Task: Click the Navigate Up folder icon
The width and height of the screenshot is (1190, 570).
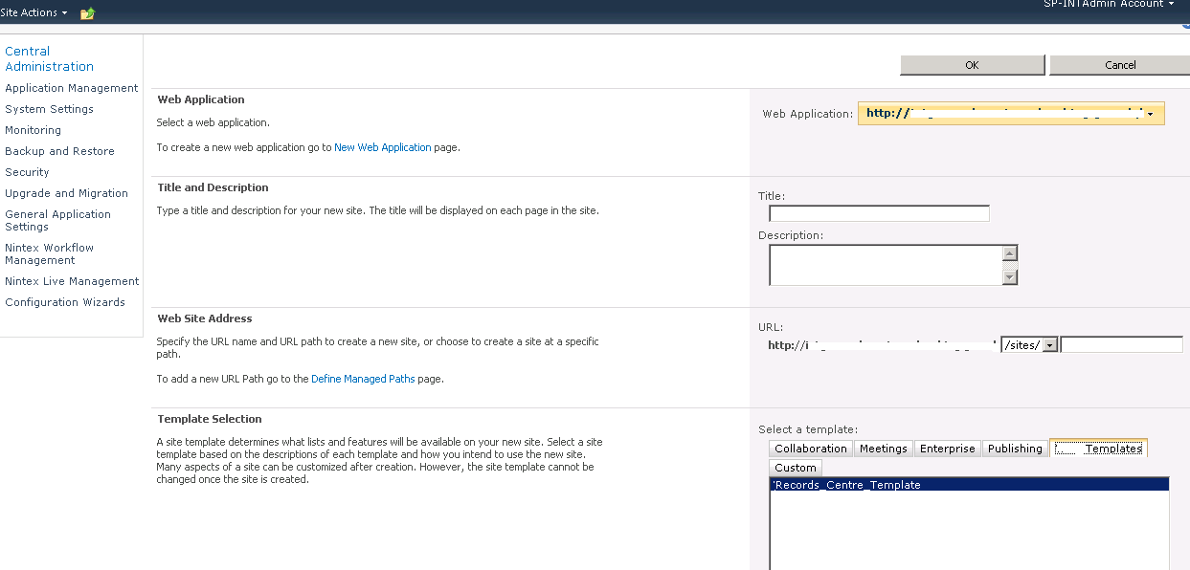Action: (x=87, y=12)
